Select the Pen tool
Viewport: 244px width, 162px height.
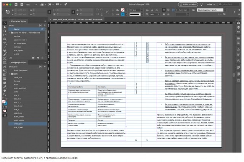tap(5, 51)
